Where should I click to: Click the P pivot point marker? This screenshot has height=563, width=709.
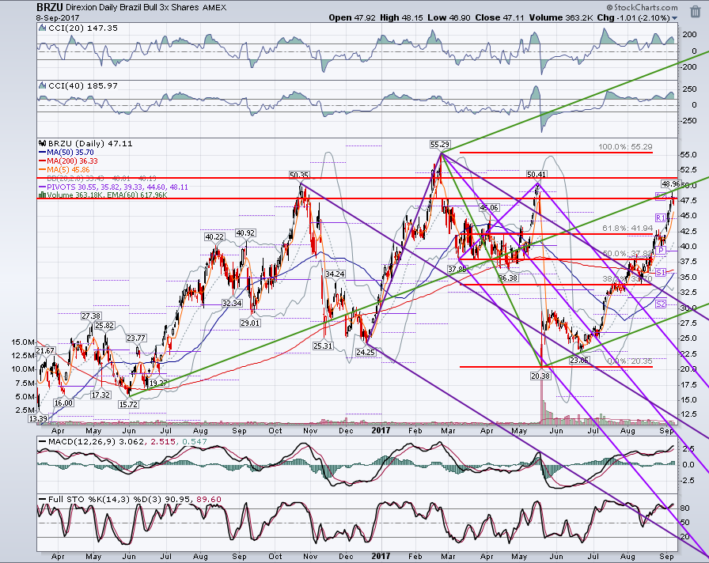pyautogui.click(x=661, y=251)
